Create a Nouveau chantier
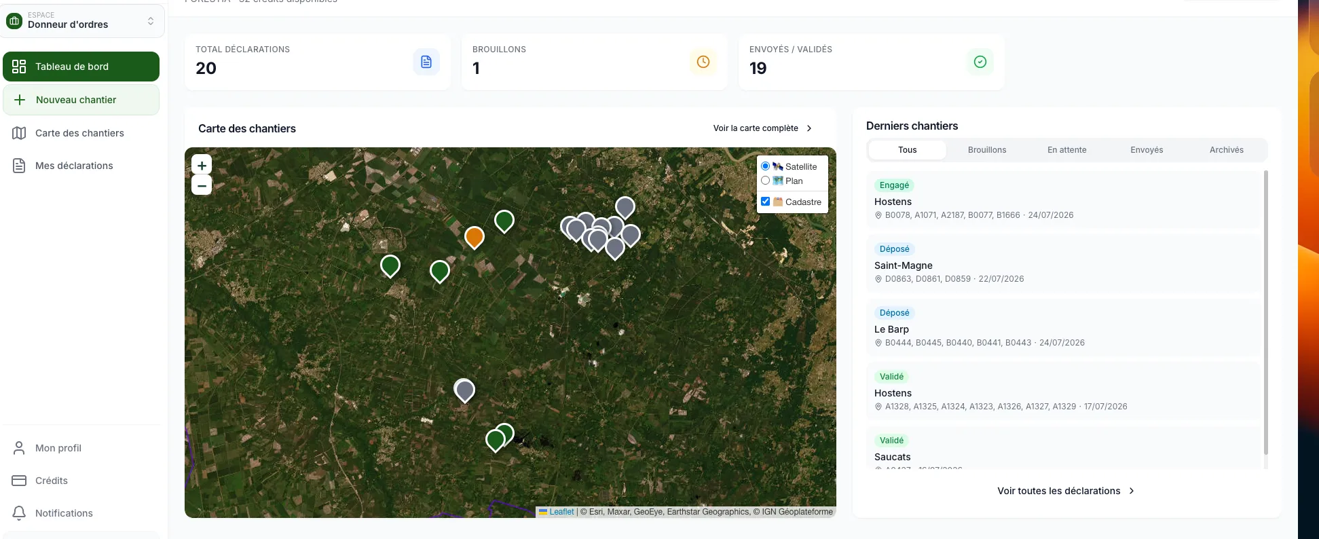This screenshot has height=539, width=1319. click(81, 100)
